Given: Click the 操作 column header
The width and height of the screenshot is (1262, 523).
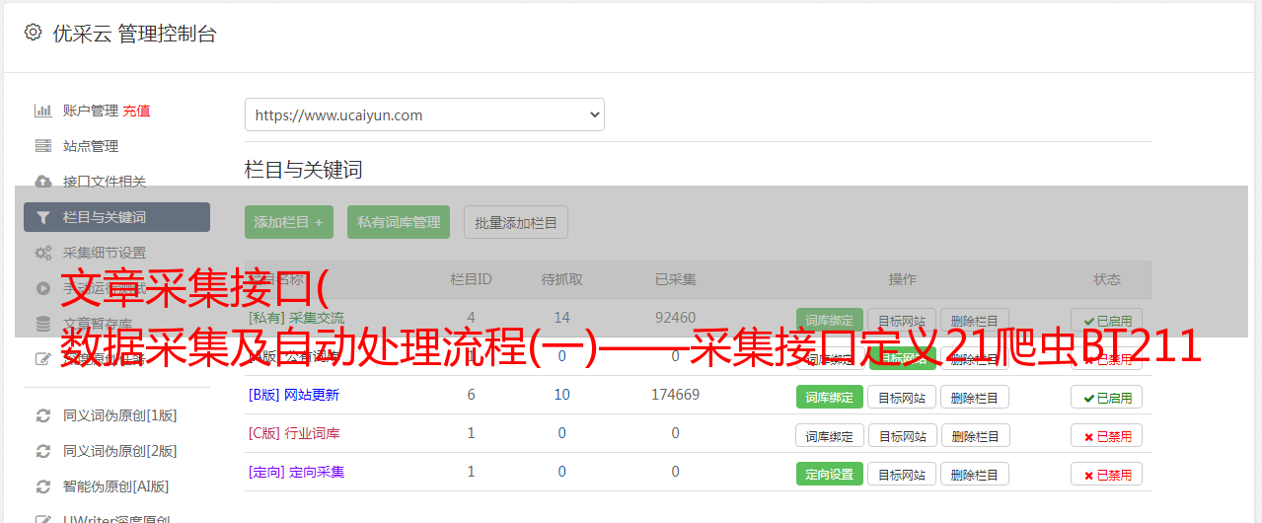Looking at the screenshot, I should click(x=903, y=279).
